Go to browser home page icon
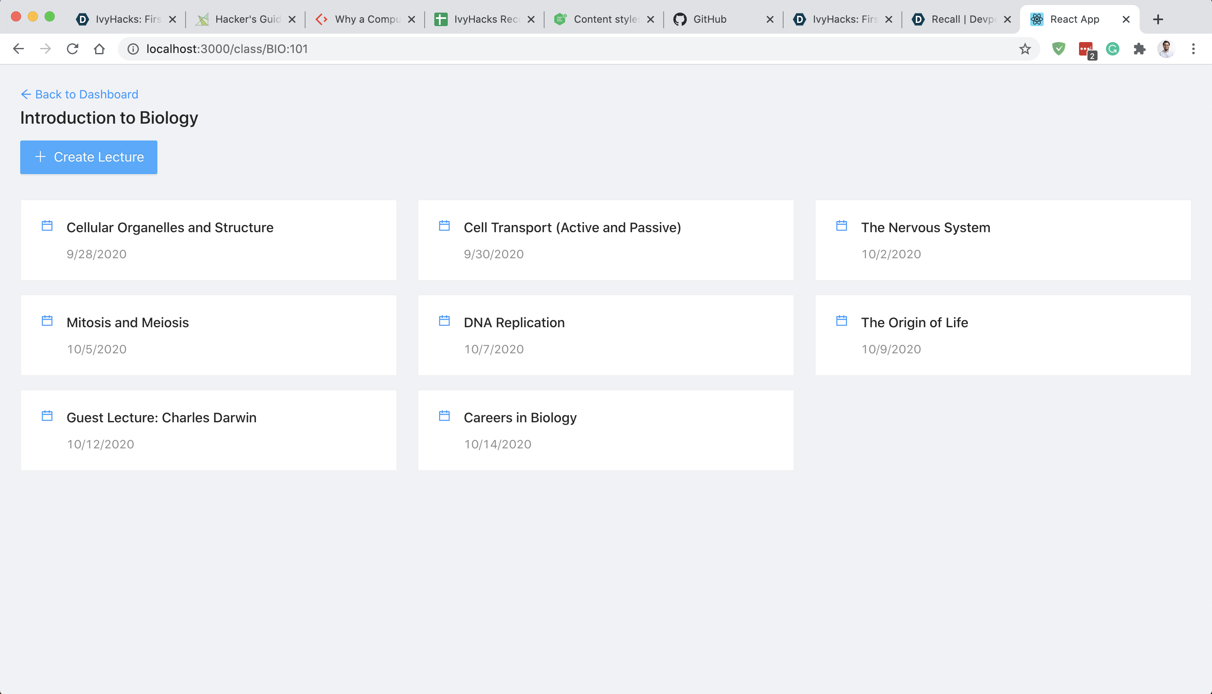 pyautogui.click(x=99, y=49)
